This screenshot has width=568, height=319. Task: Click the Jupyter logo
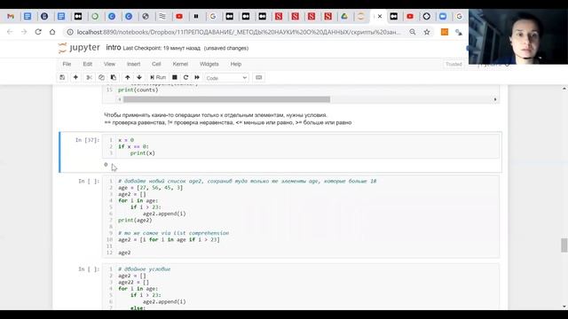(x=79, y=48)
